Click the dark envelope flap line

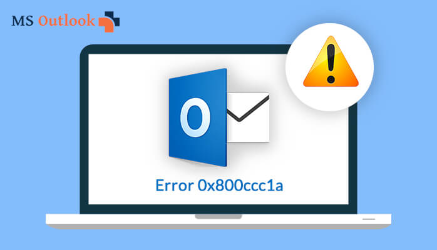pyautogui.click(x=248, y=109)
